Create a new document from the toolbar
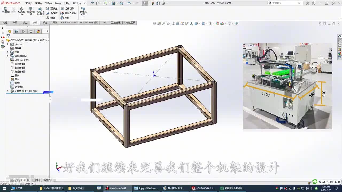Screen dimensions: 342x192 [98, 3]
